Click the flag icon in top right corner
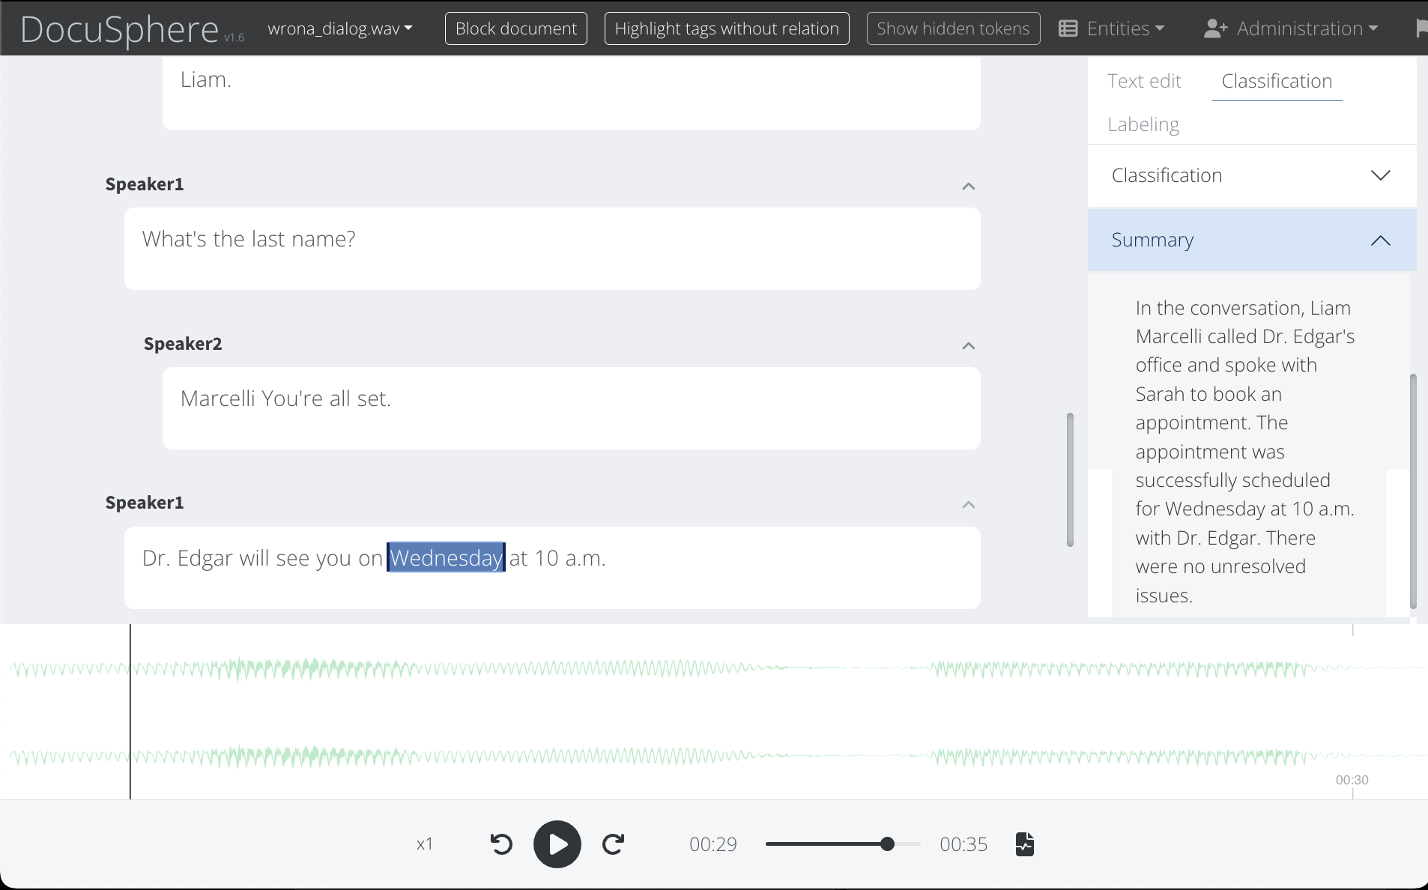 [x=1422, y=28]
